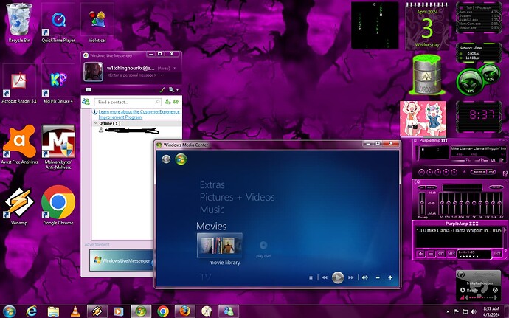
Task: Stop playback in Media Center
Action: tap(311, 277)
